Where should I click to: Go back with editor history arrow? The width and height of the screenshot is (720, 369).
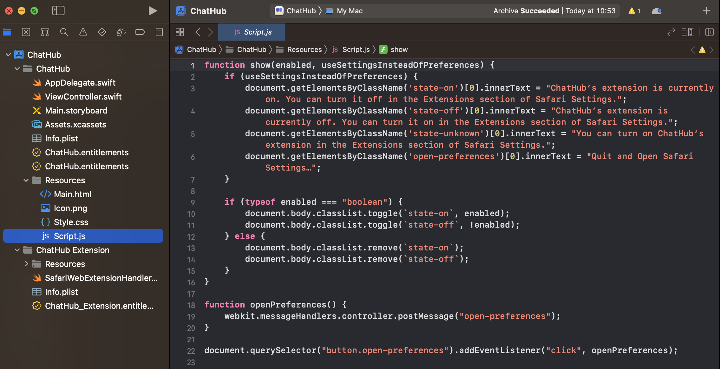pyautogui.click(x=198, y=32)
